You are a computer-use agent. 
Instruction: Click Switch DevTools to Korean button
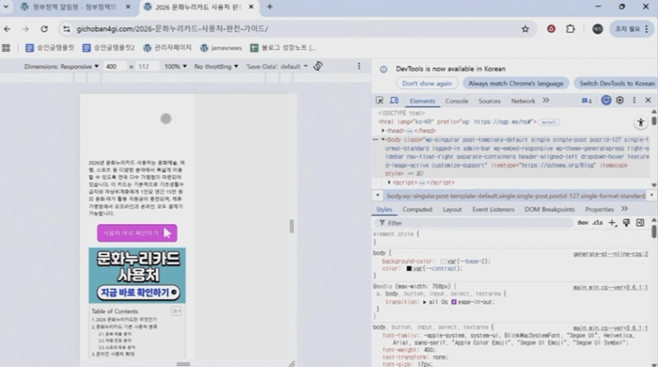coord(617,83)
